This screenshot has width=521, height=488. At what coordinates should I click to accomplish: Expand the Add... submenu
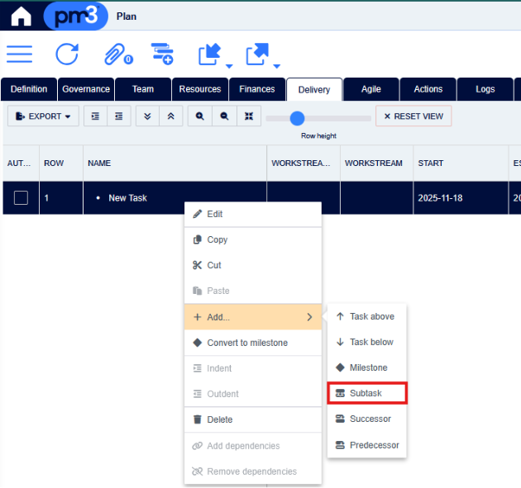tap(252, 317)
